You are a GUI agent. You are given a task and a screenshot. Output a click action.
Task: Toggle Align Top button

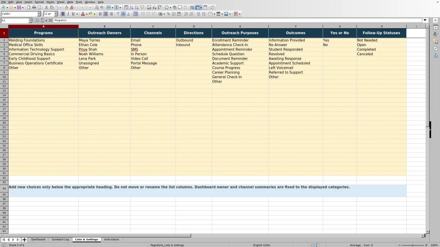click(x=118, y=14)
